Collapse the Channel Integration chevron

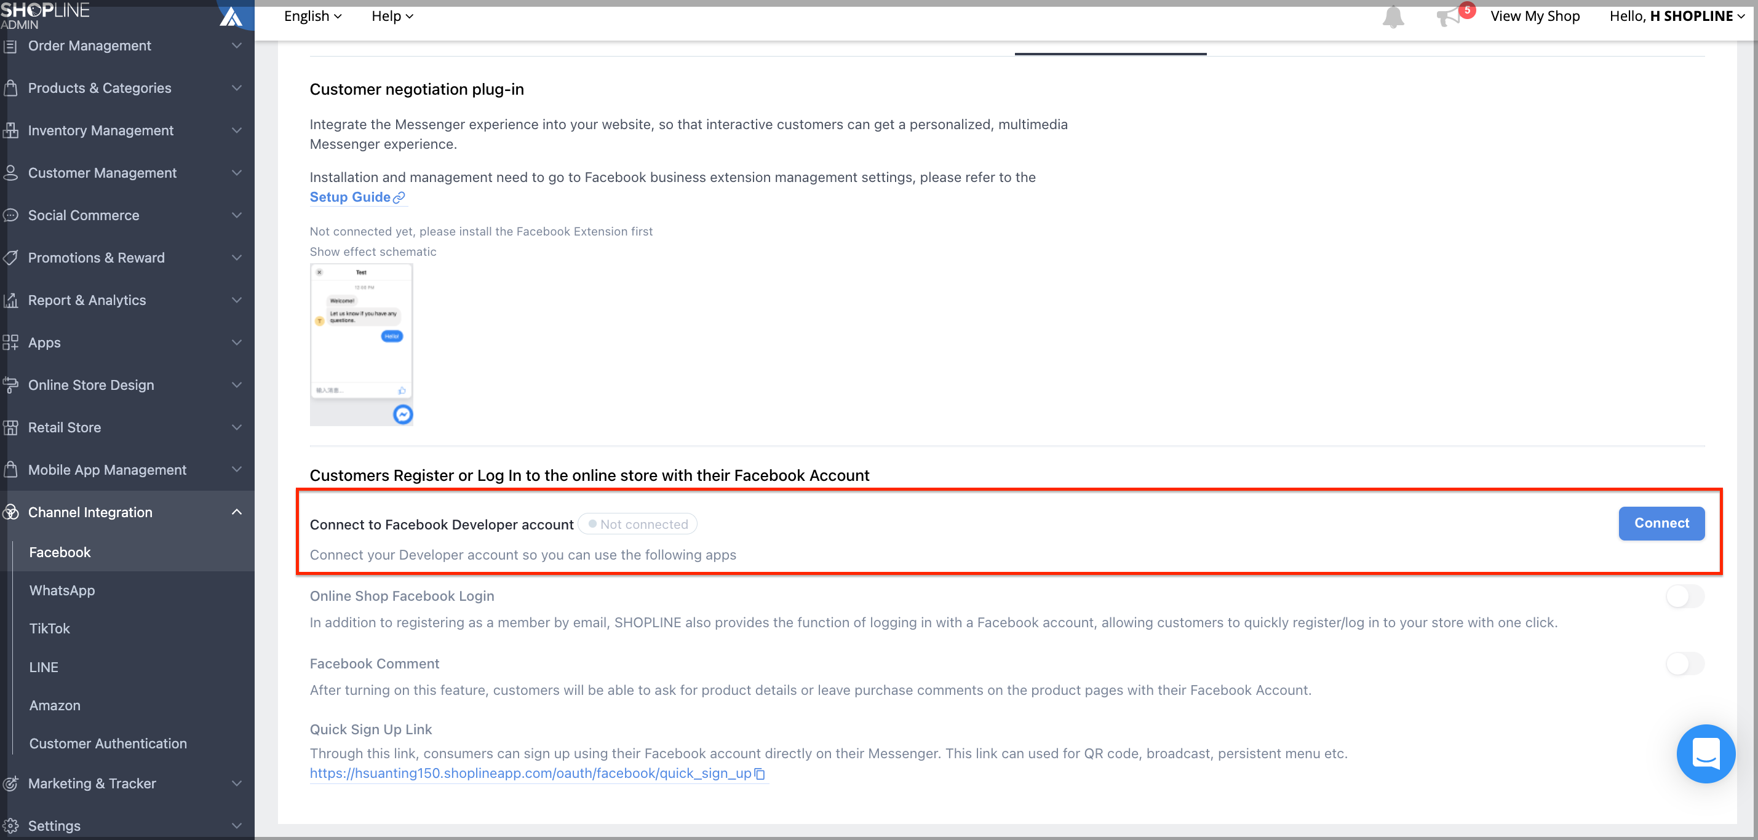pyautogui.click(x=237, y=512)
